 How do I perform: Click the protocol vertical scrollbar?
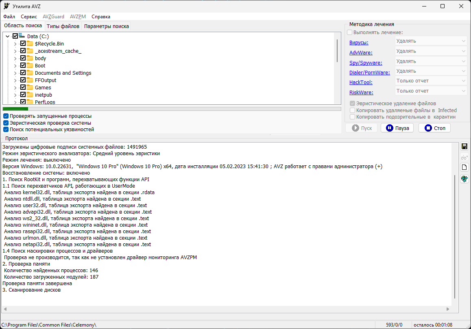coord(454,236)
